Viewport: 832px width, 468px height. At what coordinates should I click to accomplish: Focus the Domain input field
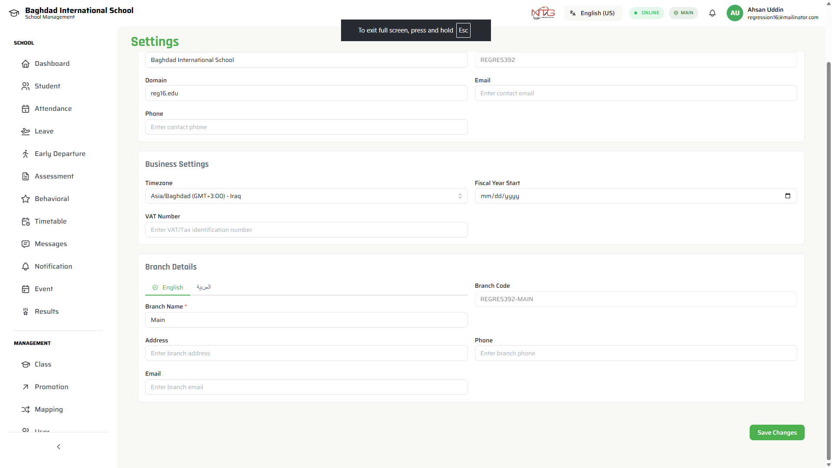(x=306, y=93)
